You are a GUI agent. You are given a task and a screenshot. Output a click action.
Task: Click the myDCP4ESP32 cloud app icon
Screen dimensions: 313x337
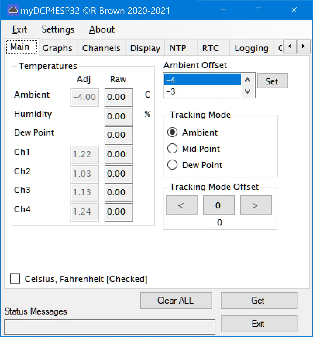tap(13, 11)
